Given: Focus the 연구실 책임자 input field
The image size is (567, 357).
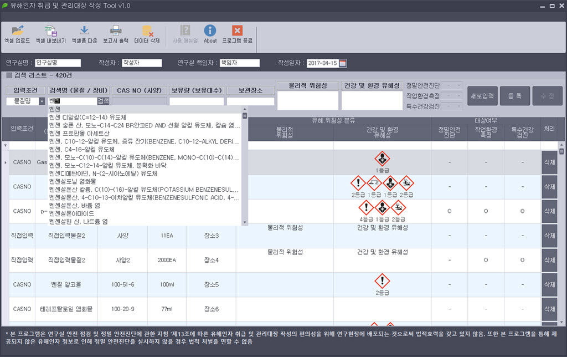Looking at the screenshot, I should coord(240,63).
